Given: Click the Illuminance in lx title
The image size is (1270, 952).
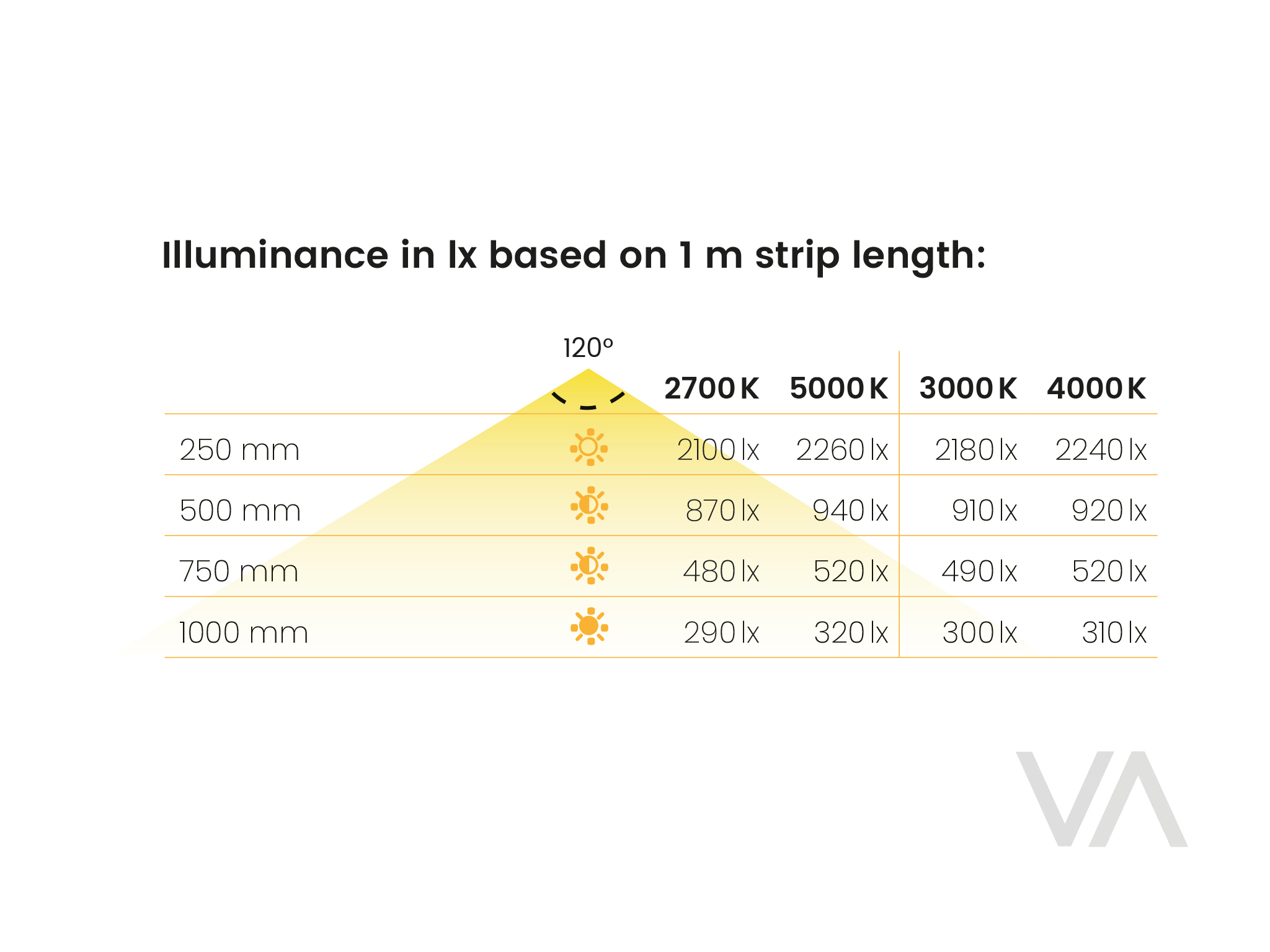Looking at the screenshot, I should [x=574, y=255].
